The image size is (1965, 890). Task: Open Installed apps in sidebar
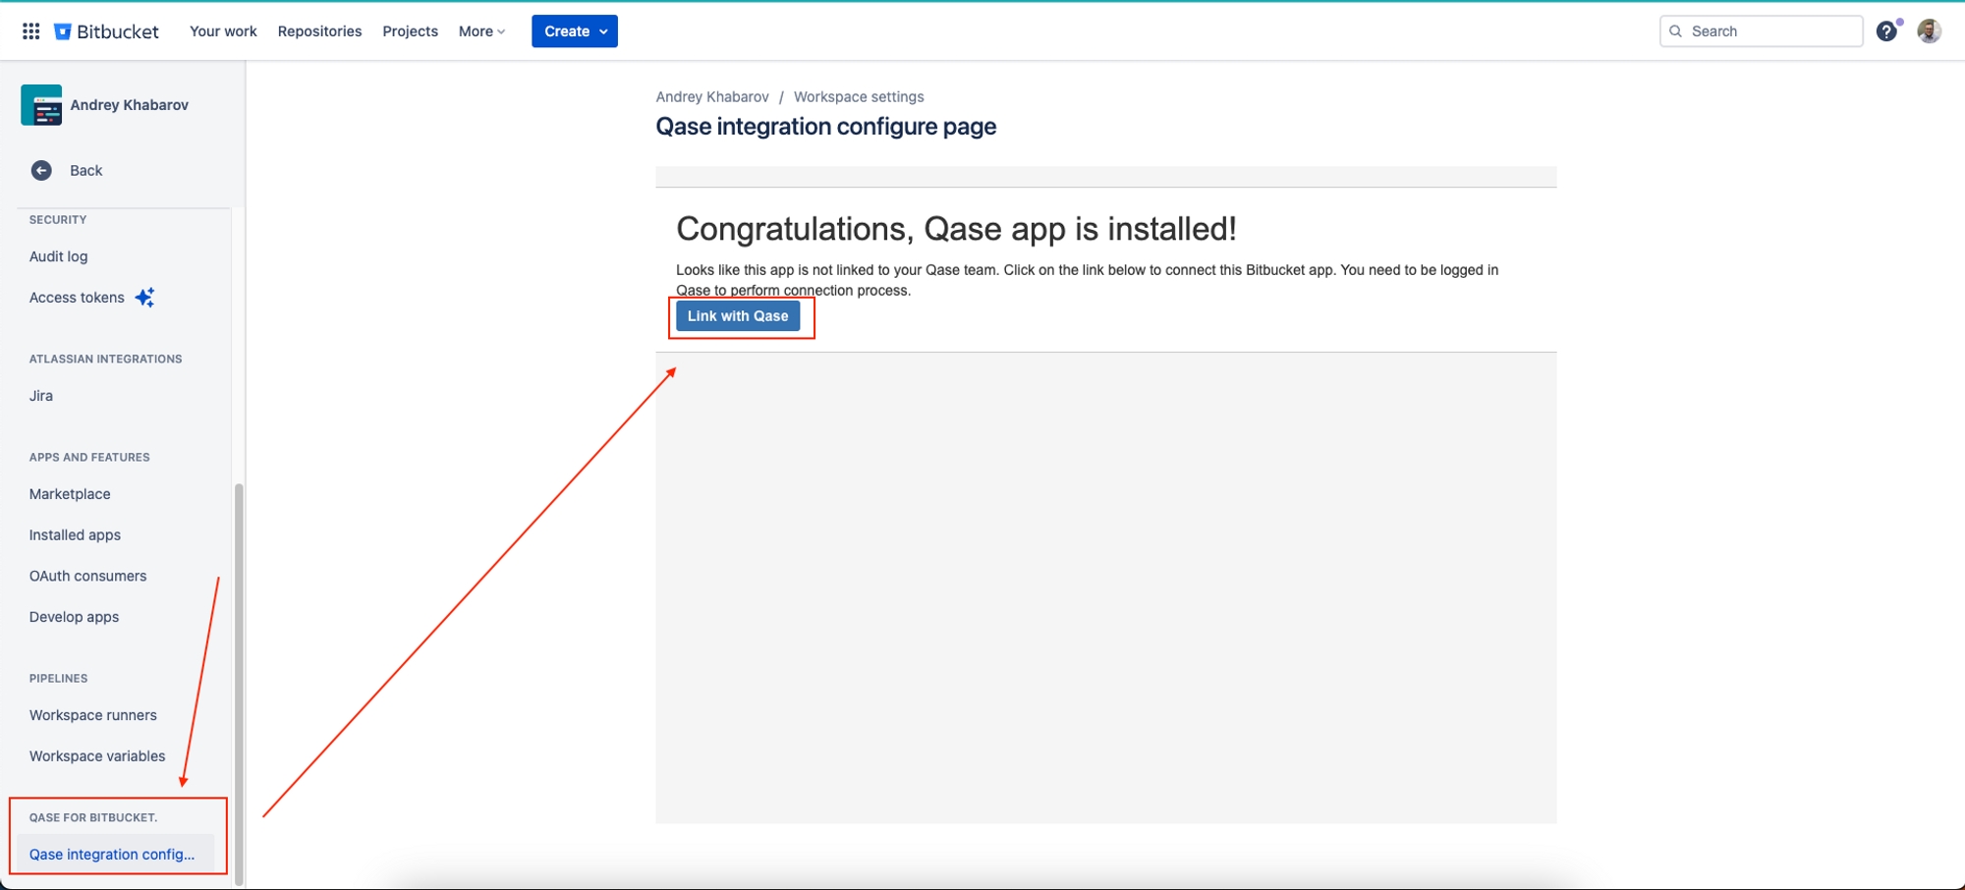pyautogui.click(x=75, y=535)
